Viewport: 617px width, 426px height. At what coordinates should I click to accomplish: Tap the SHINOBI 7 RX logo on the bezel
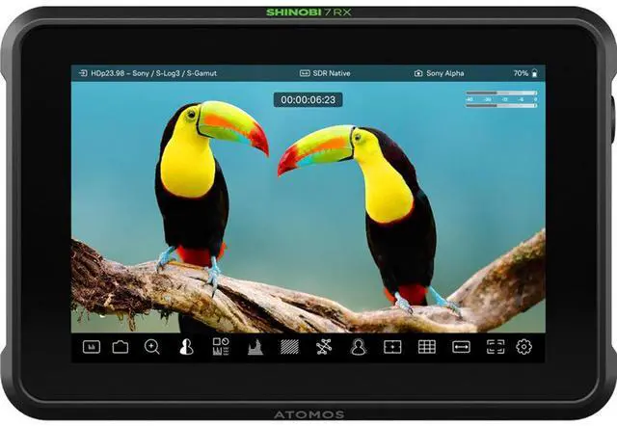tap(308, 13)
